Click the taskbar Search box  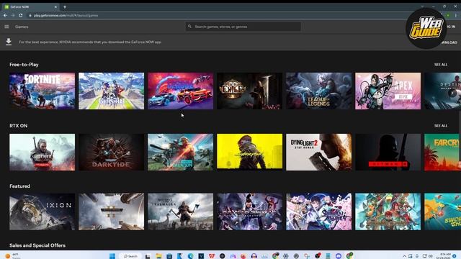click(x=130, y=256)
